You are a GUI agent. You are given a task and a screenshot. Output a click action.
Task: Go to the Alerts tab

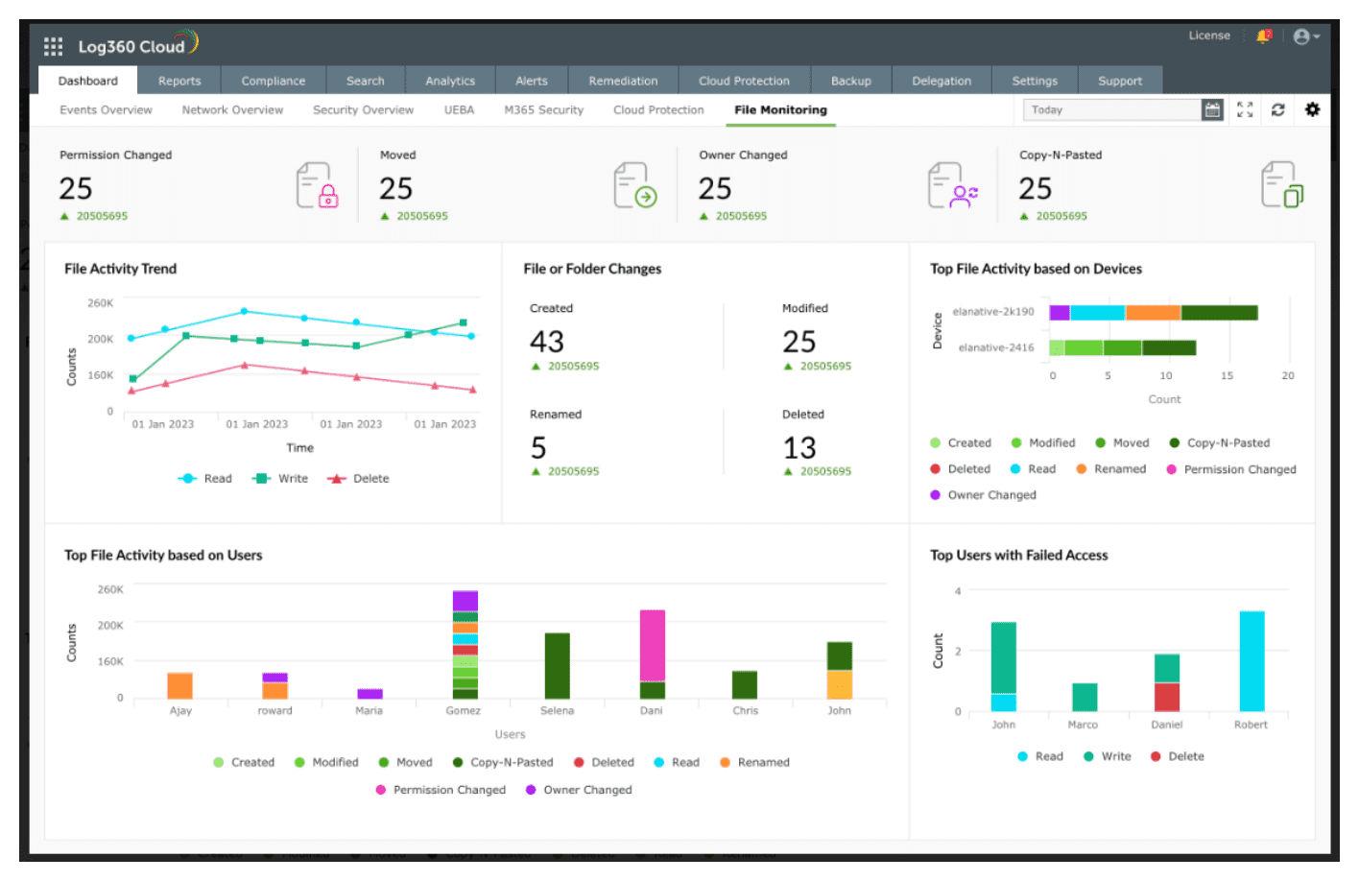pyautogui.click(x=532, y=82)
